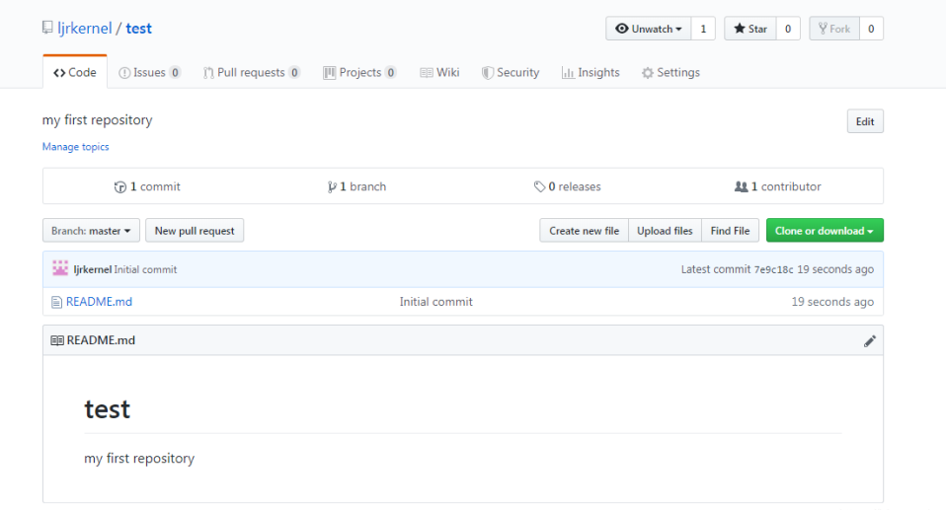Open the watchers count showing 1
Screen dimensions: 946x510
(703, 29)
